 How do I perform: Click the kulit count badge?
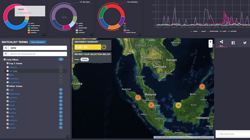point(61,90)
